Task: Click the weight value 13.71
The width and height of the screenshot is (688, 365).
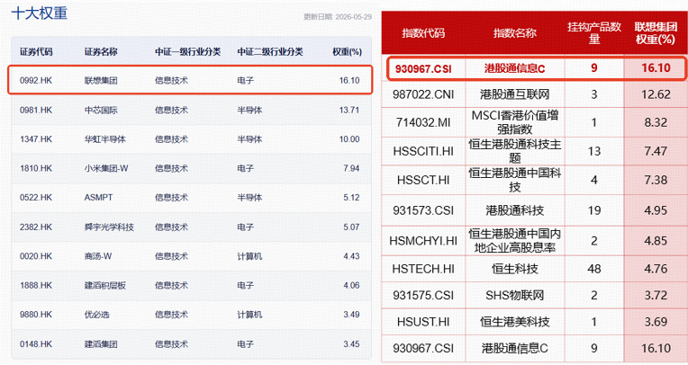Action: pos(349,110)
